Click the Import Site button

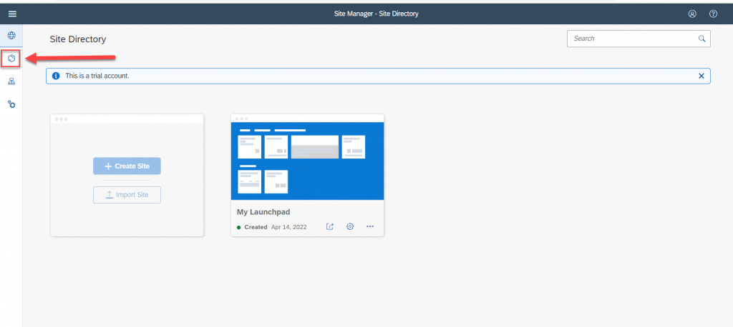point(127,194)
